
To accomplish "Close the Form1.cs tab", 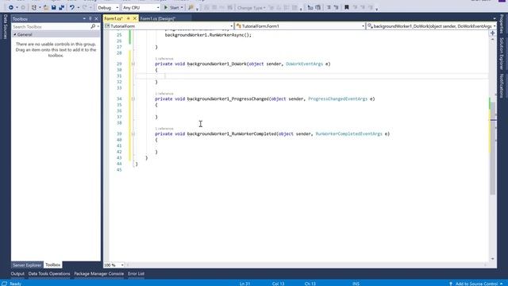I will [x=135, y=18].
